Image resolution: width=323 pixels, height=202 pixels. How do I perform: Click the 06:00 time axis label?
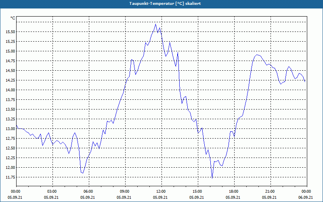pyautogui.click(x=89, y=191)
